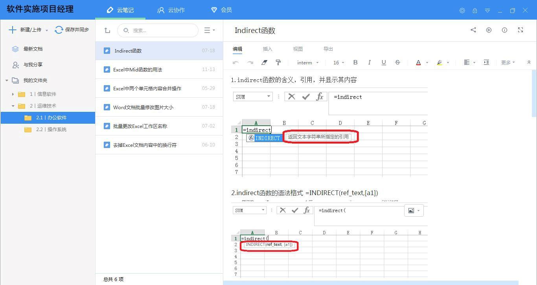
Task: Start presentation play icon
Action: click(489, 30)
